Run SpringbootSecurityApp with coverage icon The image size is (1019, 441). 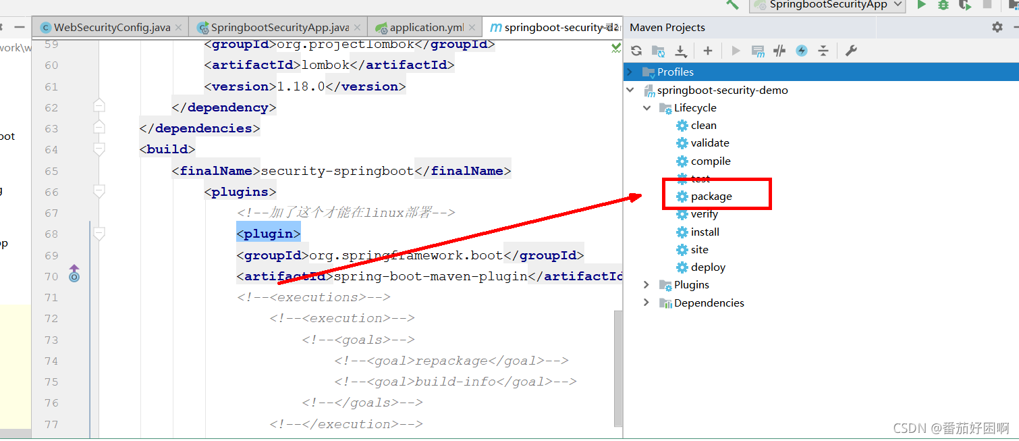click(x=965, y=5)
